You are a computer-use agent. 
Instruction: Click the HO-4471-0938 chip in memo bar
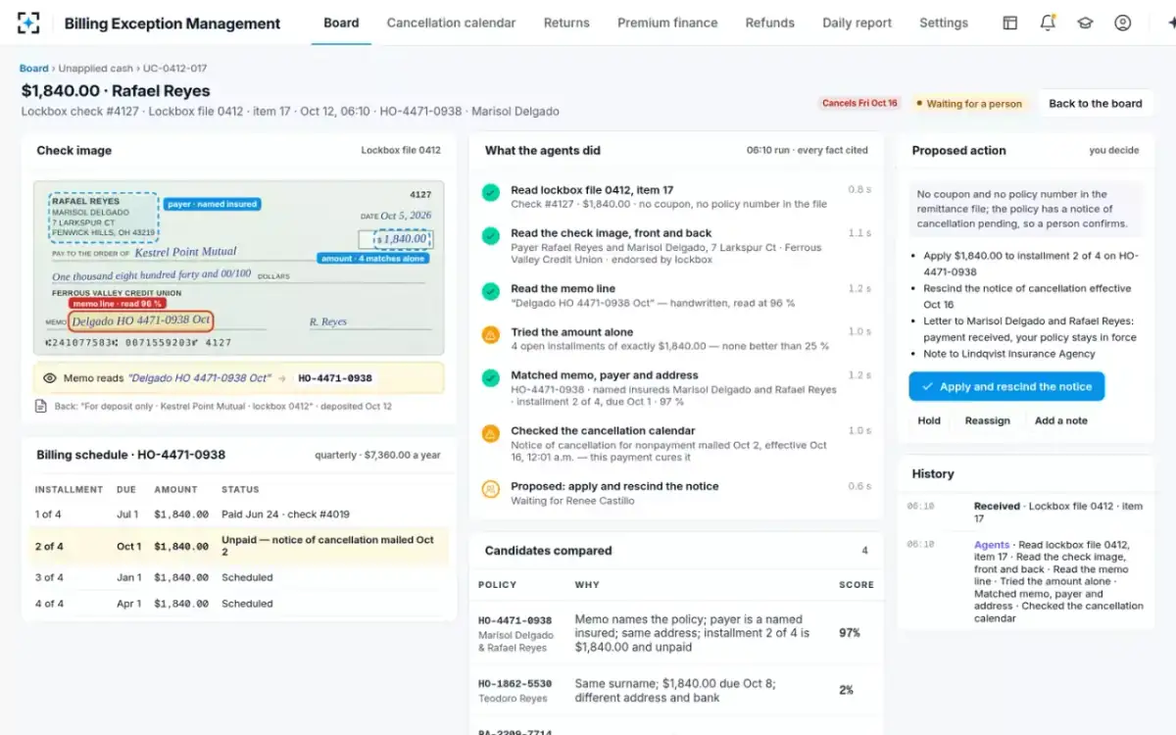pyautogui.click(x=334, y=377)
